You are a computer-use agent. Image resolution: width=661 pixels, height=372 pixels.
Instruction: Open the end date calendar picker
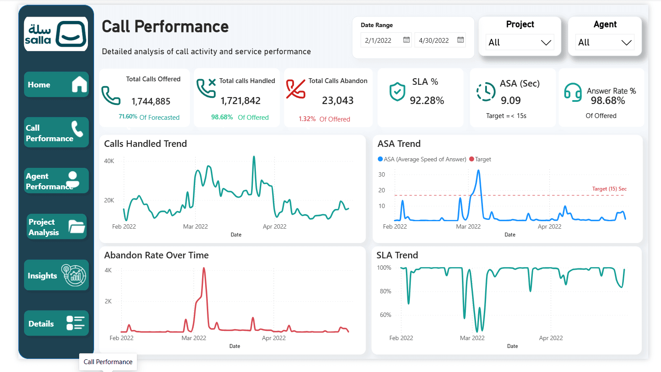[x=460, y=40]
